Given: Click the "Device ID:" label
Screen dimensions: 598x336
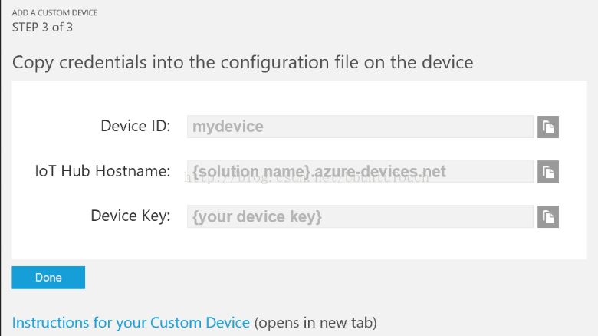Looking at the screenshot, I should [x=135, y=126].
